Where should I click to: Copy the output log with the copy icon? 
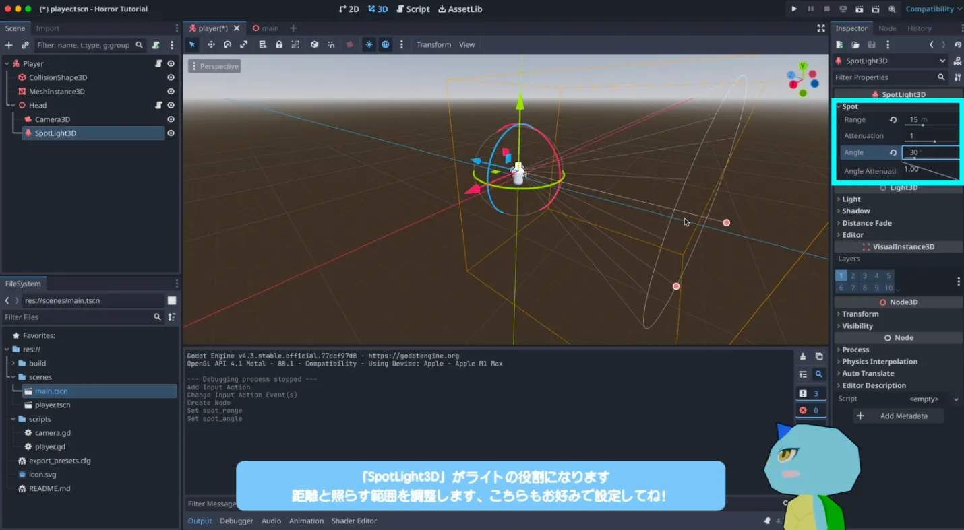click(819, 356)
